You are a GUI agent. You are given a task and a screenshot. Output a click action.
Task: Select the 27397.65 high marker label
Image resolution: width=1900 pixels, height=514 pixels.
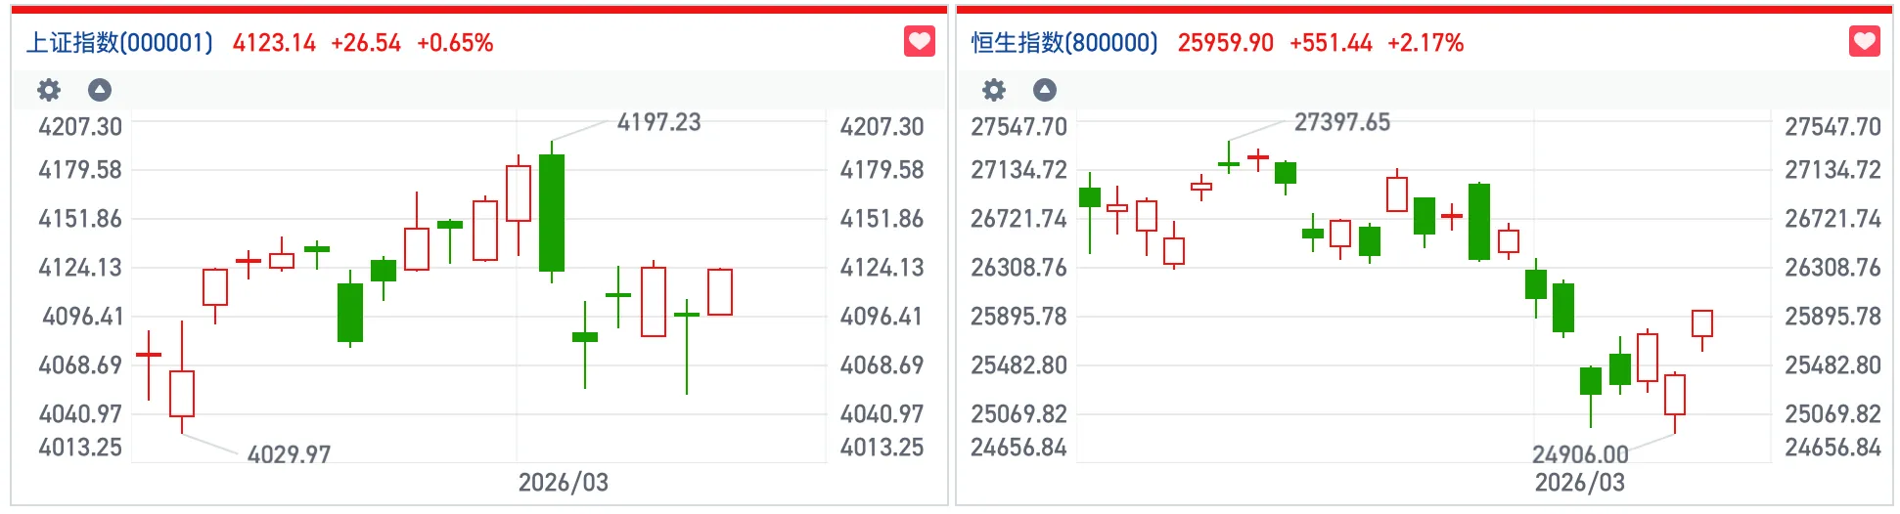pyautogui.click(x=1341, y=122)
